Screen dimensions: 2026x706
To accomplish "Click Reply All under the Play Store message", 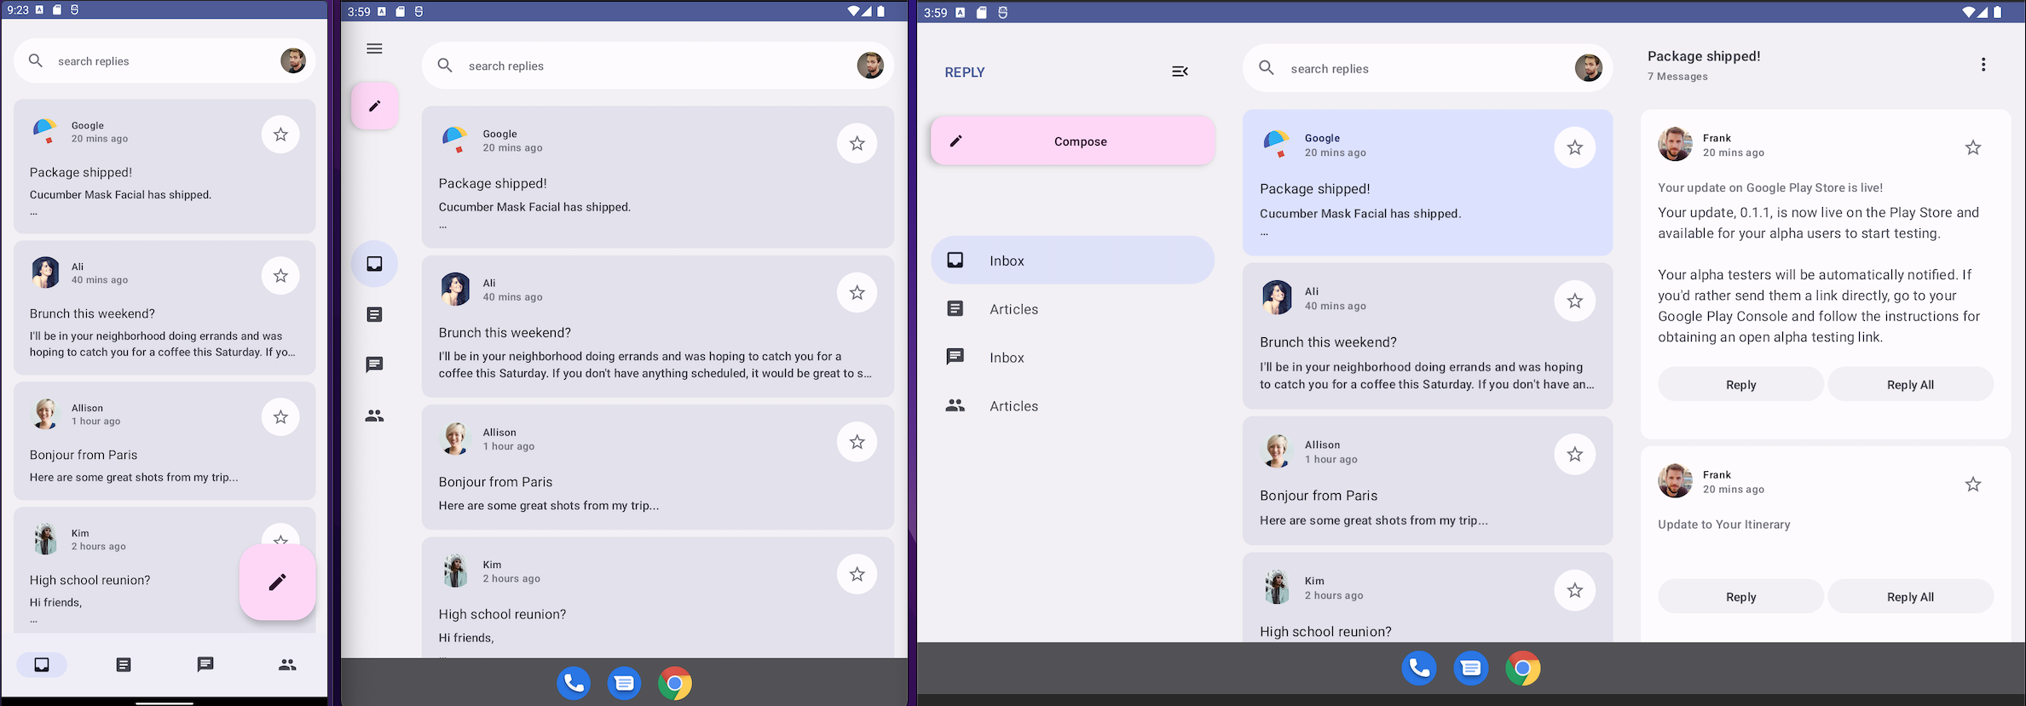I will [x=1910, y=385].
